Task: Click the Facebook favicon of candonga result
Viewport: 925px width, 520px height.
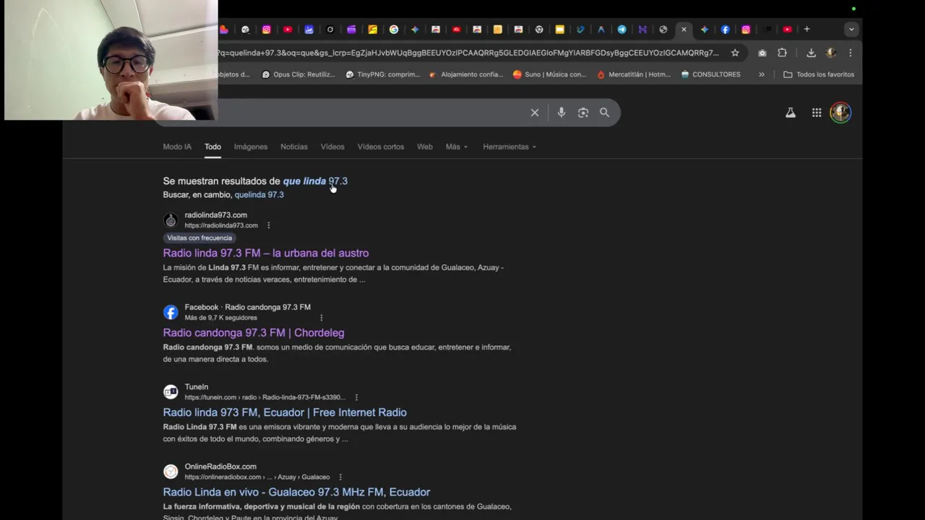Action: (171, 312)
